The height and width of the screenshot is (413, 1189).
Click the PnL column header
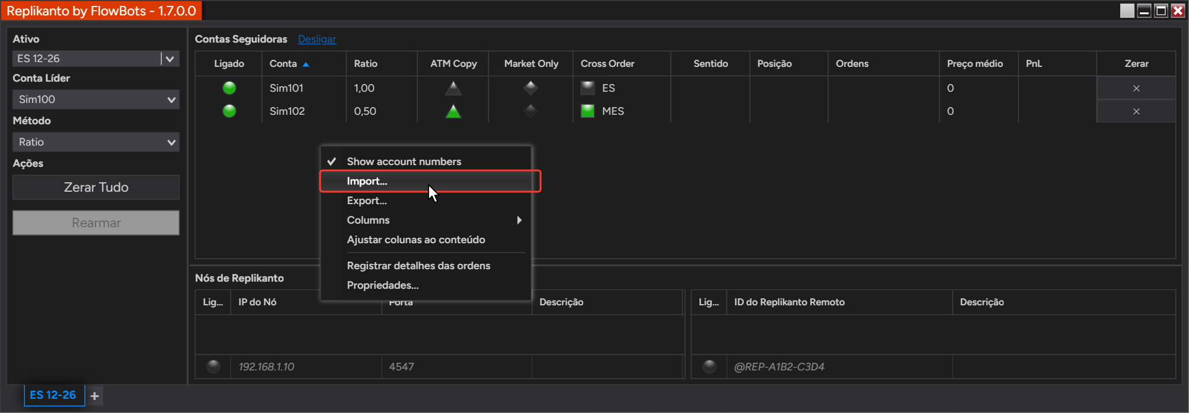(1057, 63)
